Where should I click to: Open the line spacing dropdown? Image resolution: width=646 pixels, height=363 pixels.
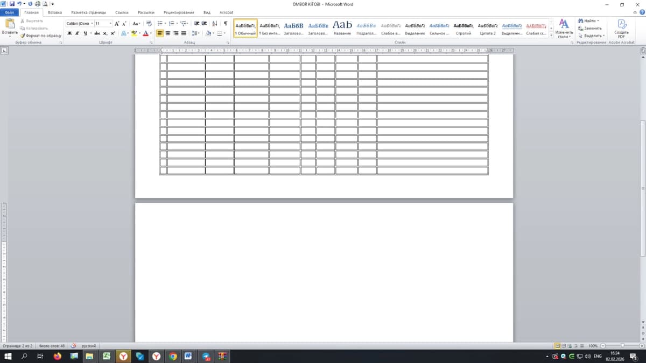point(195,33)
